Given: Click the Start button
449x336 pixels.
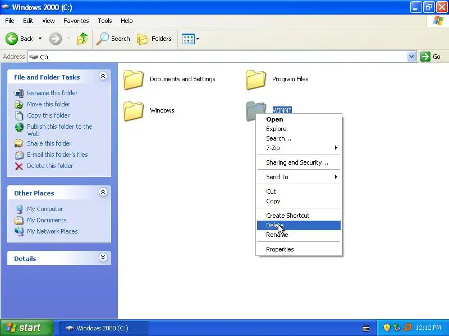Looking at the screenshot, I should pyautogui.click(x=26, y=328).
